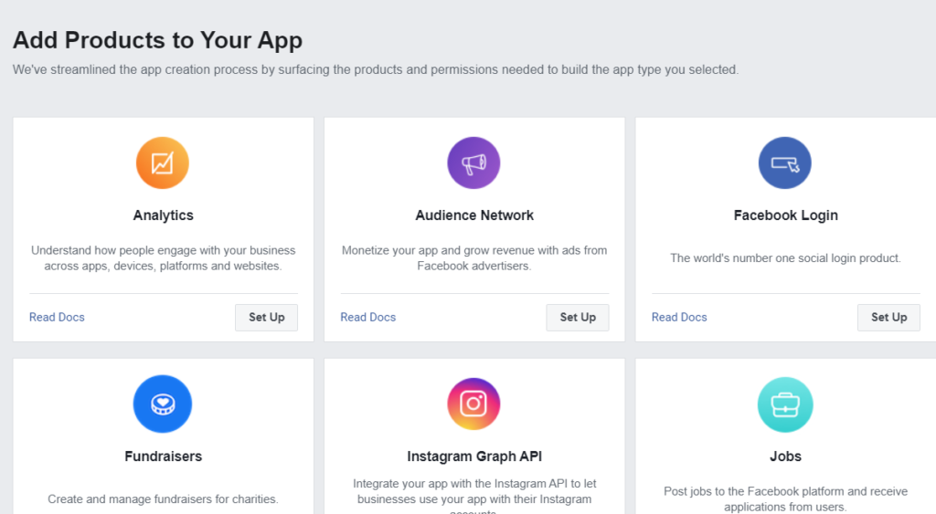Select the Instagram Graph API card title
Image resolution: width=936 pixels, height=514 pixels.
(474, 456)
